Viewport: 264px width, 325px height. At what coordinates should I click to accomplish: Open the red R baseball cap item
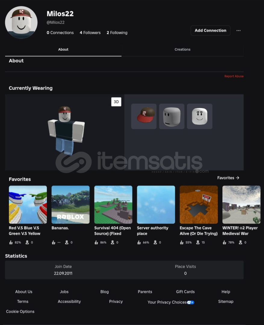tap(144, 116)
